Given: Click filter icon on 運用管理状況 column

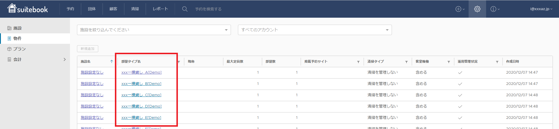Looking at the screenshot, I should (x=497, y=62).
